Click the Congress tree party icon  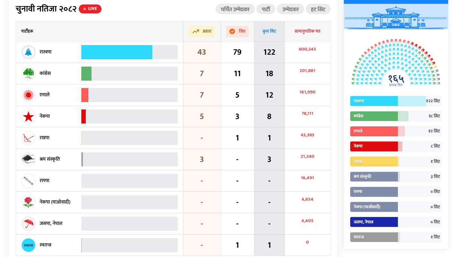(x=28, y=74)
